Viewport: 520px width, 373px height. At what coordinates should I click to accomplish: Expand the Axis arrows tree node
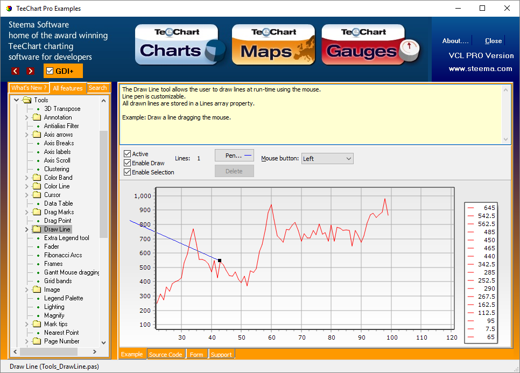(27, 135)
